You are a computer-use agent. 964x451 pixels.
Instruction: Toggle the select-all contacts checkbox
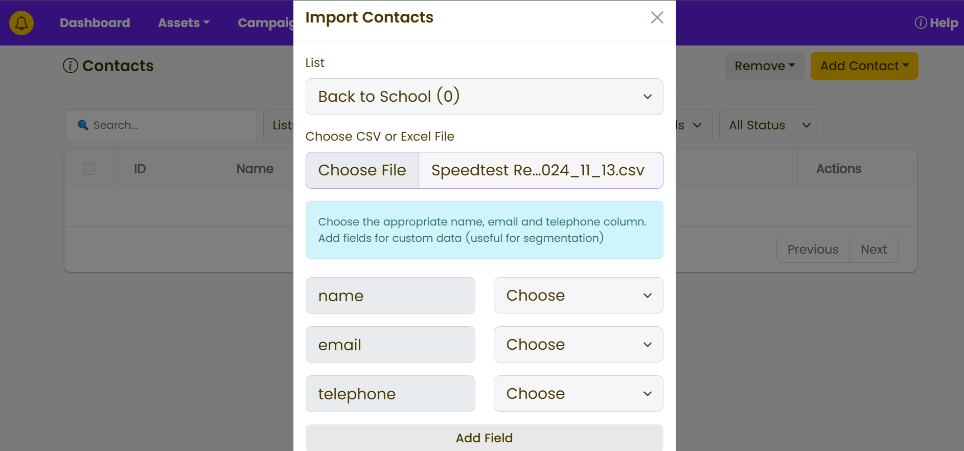pos(89,169)
